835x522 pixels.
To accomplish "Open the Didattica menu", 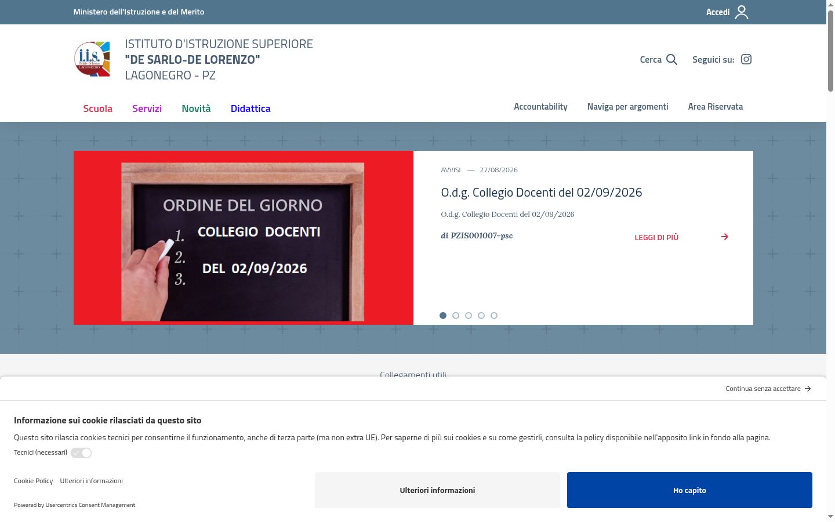I will click(251, 108).
